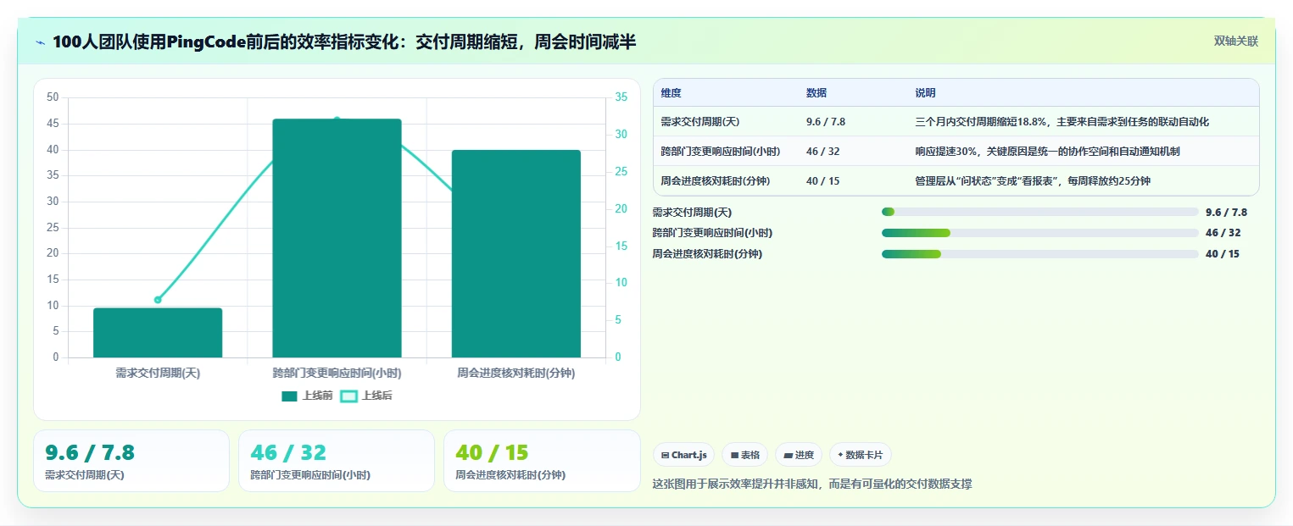Click the lightning bolt icon beside the title
This screenshot has width=1293, height=526.
[x=41, y=42]
